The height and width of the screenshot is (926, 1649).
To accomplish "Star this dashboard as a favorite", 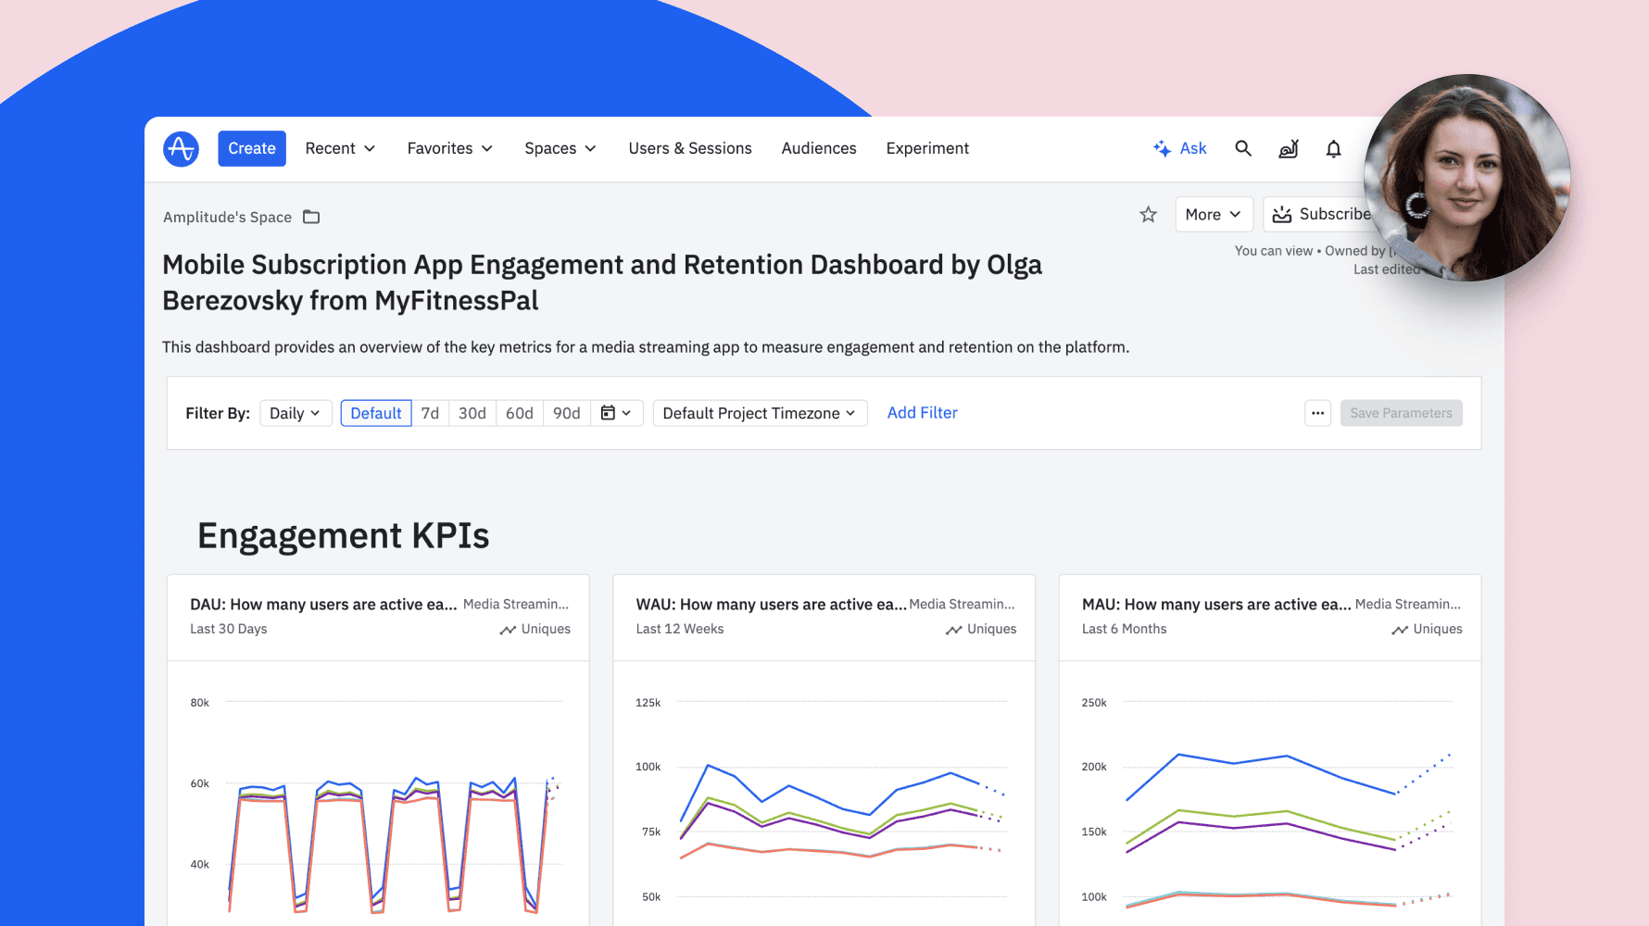I will coord(1148,214).
